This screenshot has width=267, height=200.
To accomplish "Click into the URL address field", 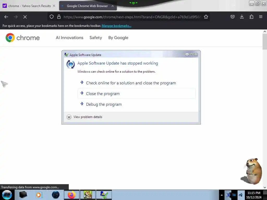I will pyautogui.click(x=132, y=17).
